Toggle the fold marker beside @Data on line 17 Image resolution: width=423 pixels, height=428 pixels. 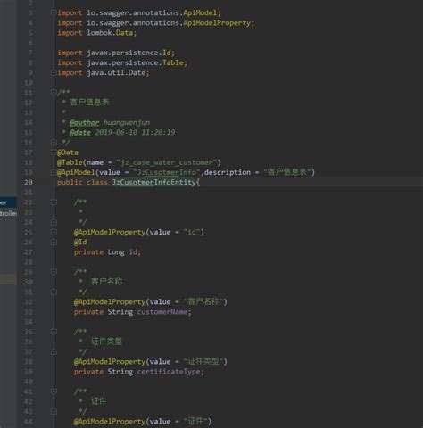pos(54,152)
